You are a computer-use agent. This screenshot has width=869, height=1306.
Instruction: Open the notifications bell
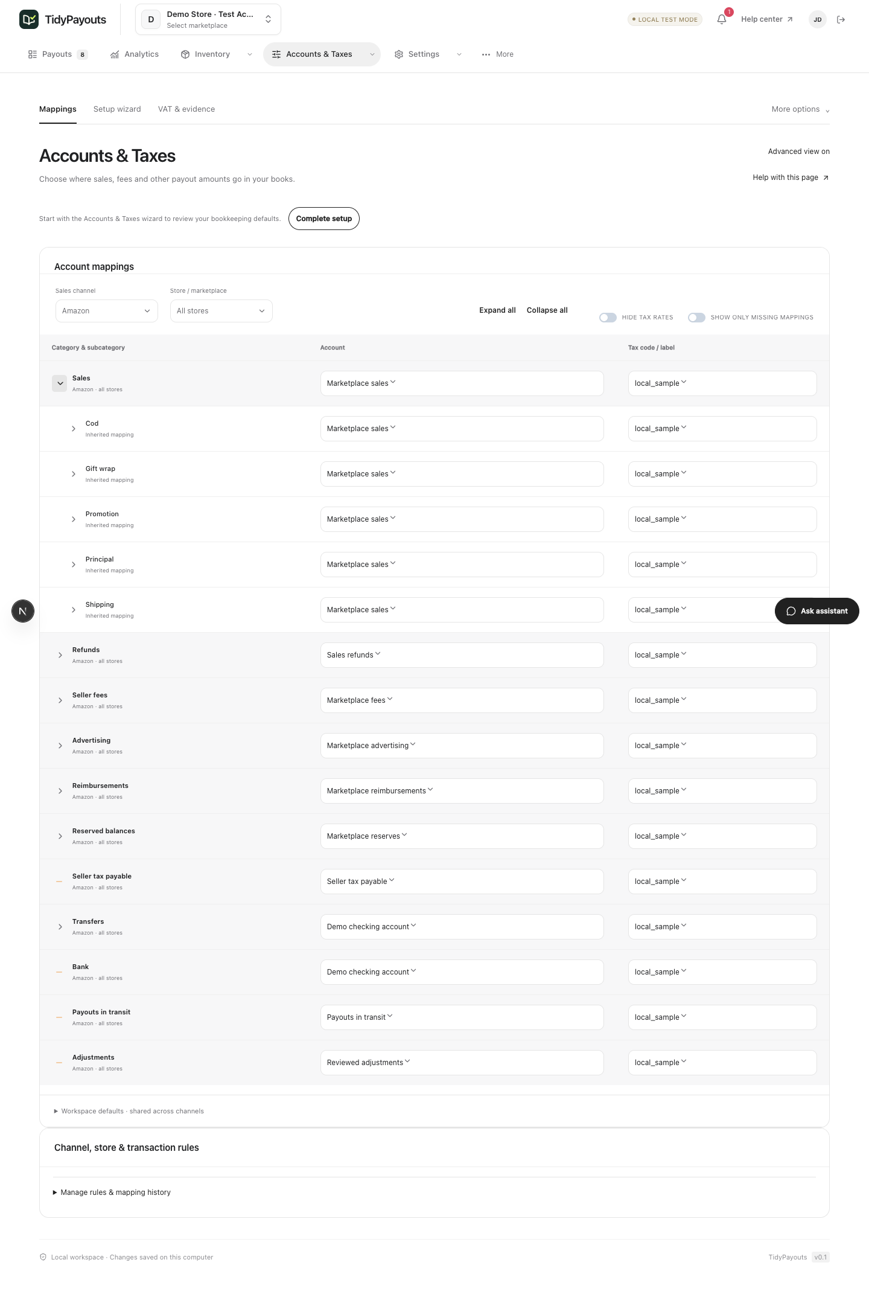click(x=722, y=19)
